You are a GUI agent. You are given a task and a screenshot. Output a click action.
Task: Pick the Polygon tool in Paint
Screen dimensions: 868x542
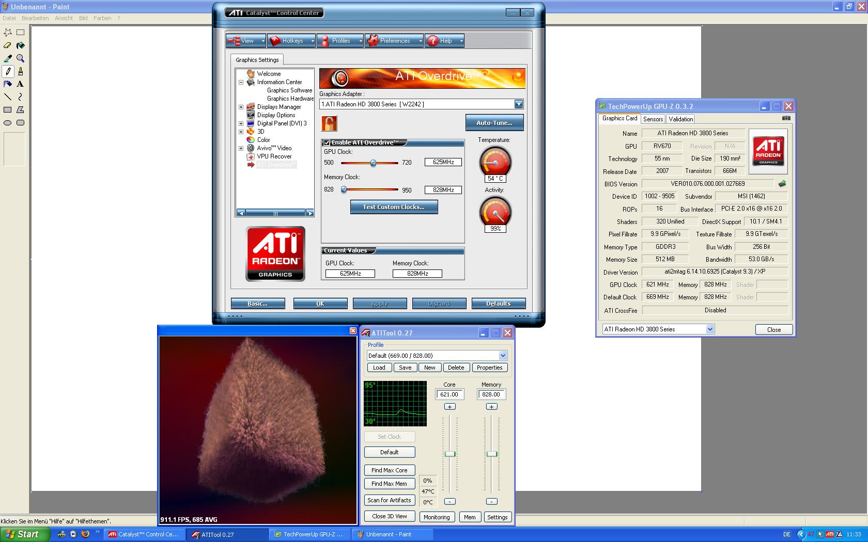[x=21, y=110]
